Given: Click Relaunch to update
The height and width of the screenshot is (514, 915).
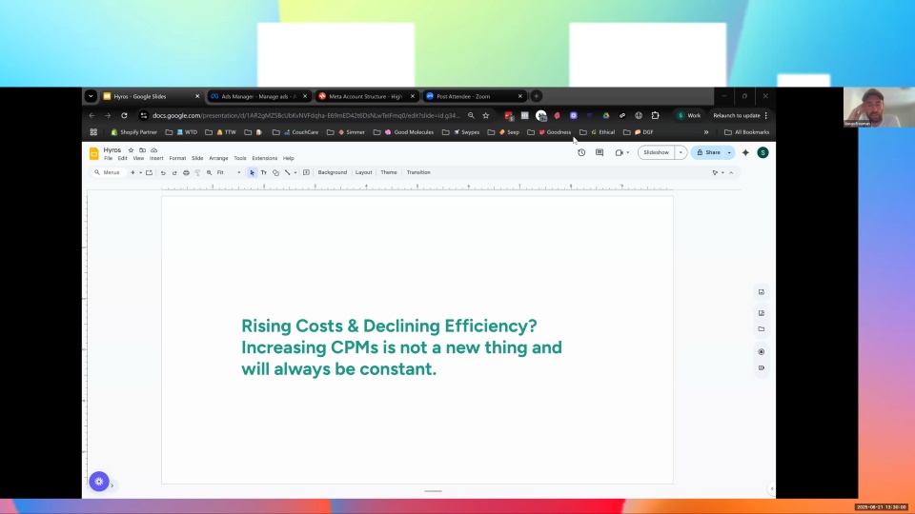Looking at the screenshot, I should (x=737, y=115).
